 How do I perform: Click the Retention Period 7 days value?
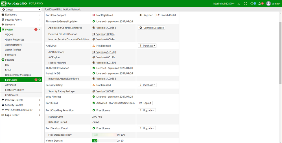click(x=96, y=122)
